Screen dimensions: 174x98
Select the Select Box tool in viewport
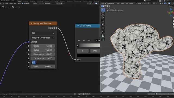[103, 10]
